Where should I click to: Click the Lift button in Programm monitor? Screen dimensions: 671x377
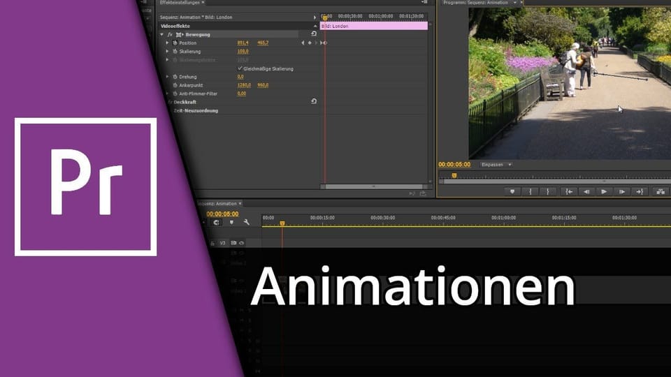click(661, 192)
